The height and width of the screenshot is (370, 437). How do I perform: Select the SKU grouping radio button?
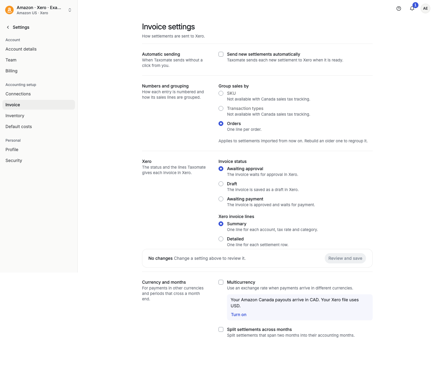tap(221, 93)
